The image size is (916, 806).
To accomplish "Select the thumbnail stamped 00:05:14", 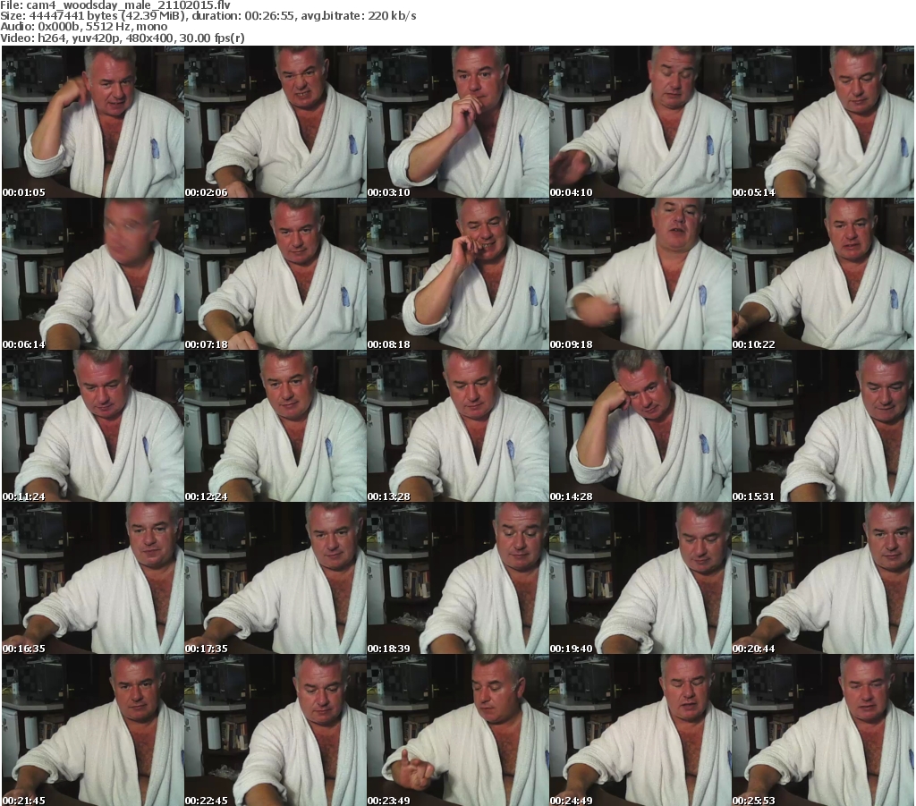I will coord(823,122).
